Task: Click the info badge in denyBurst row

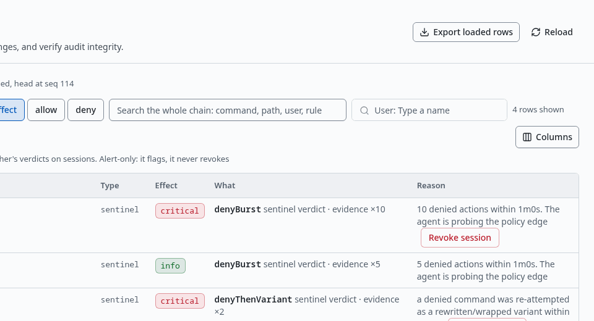Action: tap(170, 265)
